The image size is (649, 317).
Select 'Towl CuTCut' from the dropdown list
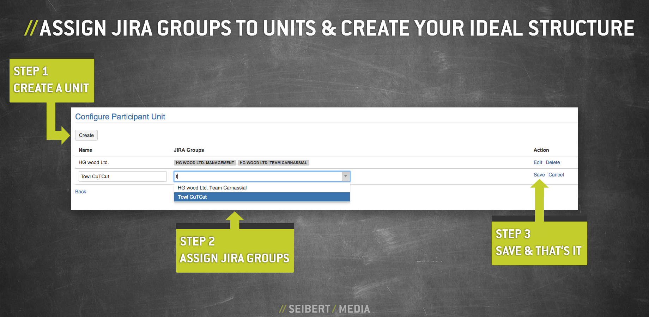(262, 197)
